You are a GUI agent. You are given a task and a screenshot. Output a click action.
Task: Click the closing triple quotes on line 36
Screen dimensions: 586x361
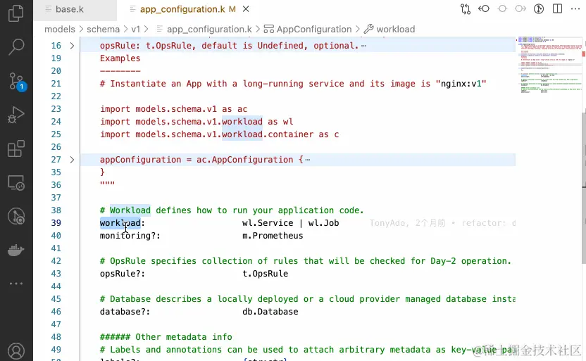tap(107, 184)
